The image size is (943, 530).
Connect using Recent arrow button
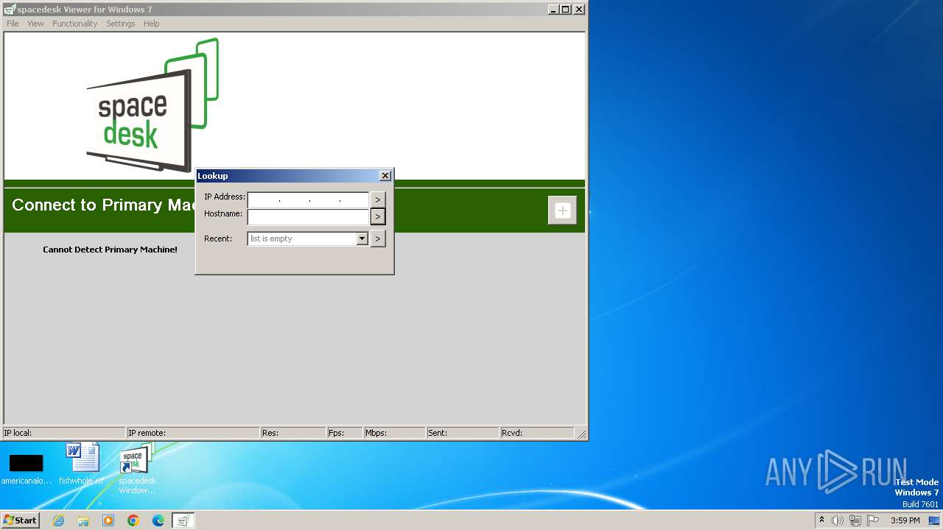378,239
